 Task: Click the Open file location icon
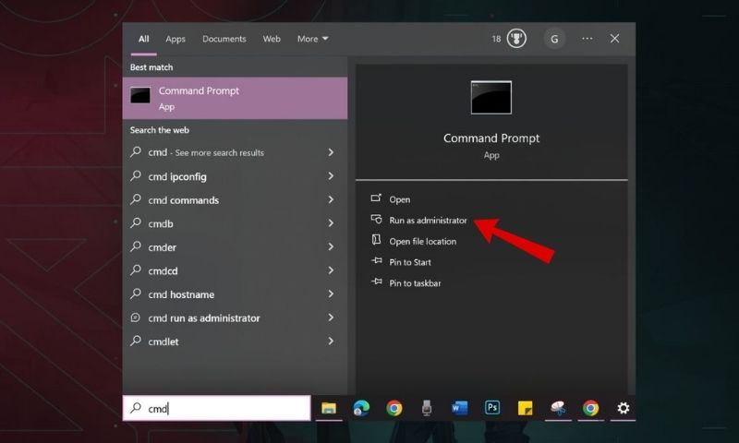point(376,240)
